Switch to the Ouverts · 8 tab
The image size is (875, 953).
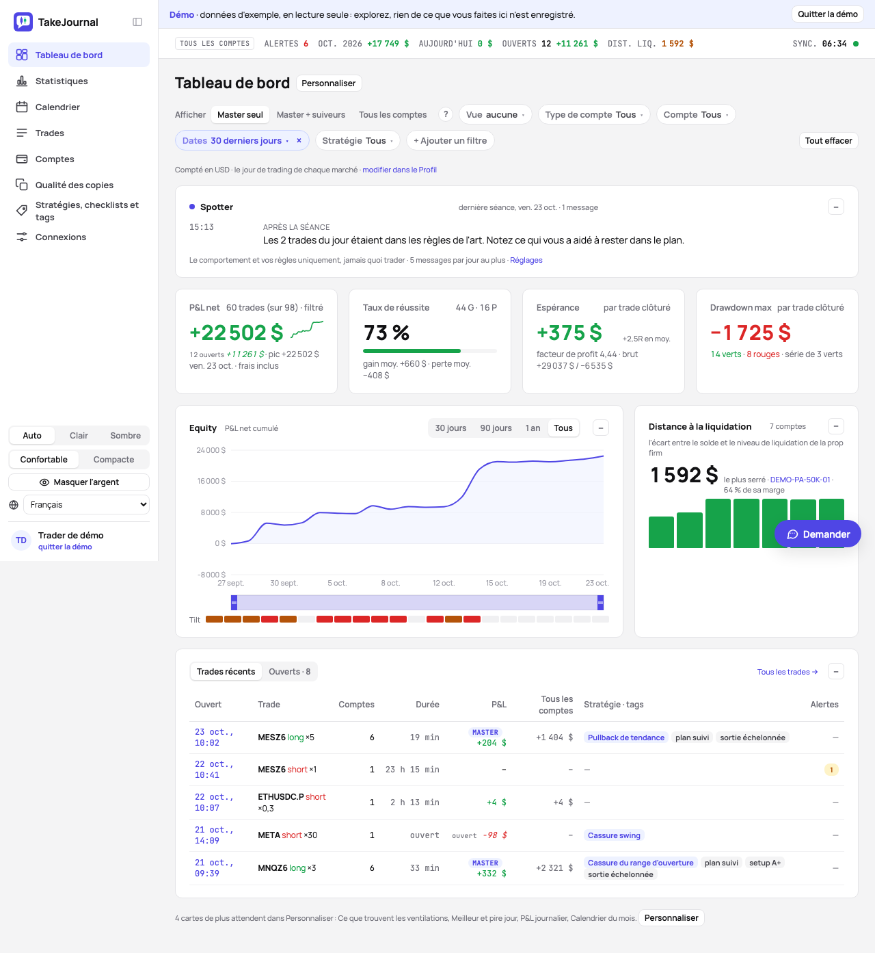(290, 671)
